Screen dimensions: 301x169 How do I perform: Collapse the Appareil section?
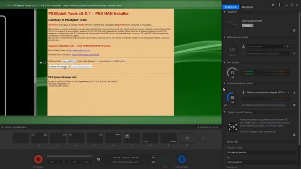224,12
